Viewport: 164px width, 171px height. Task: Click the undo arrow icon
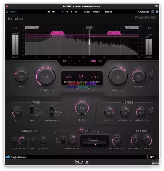49,12
